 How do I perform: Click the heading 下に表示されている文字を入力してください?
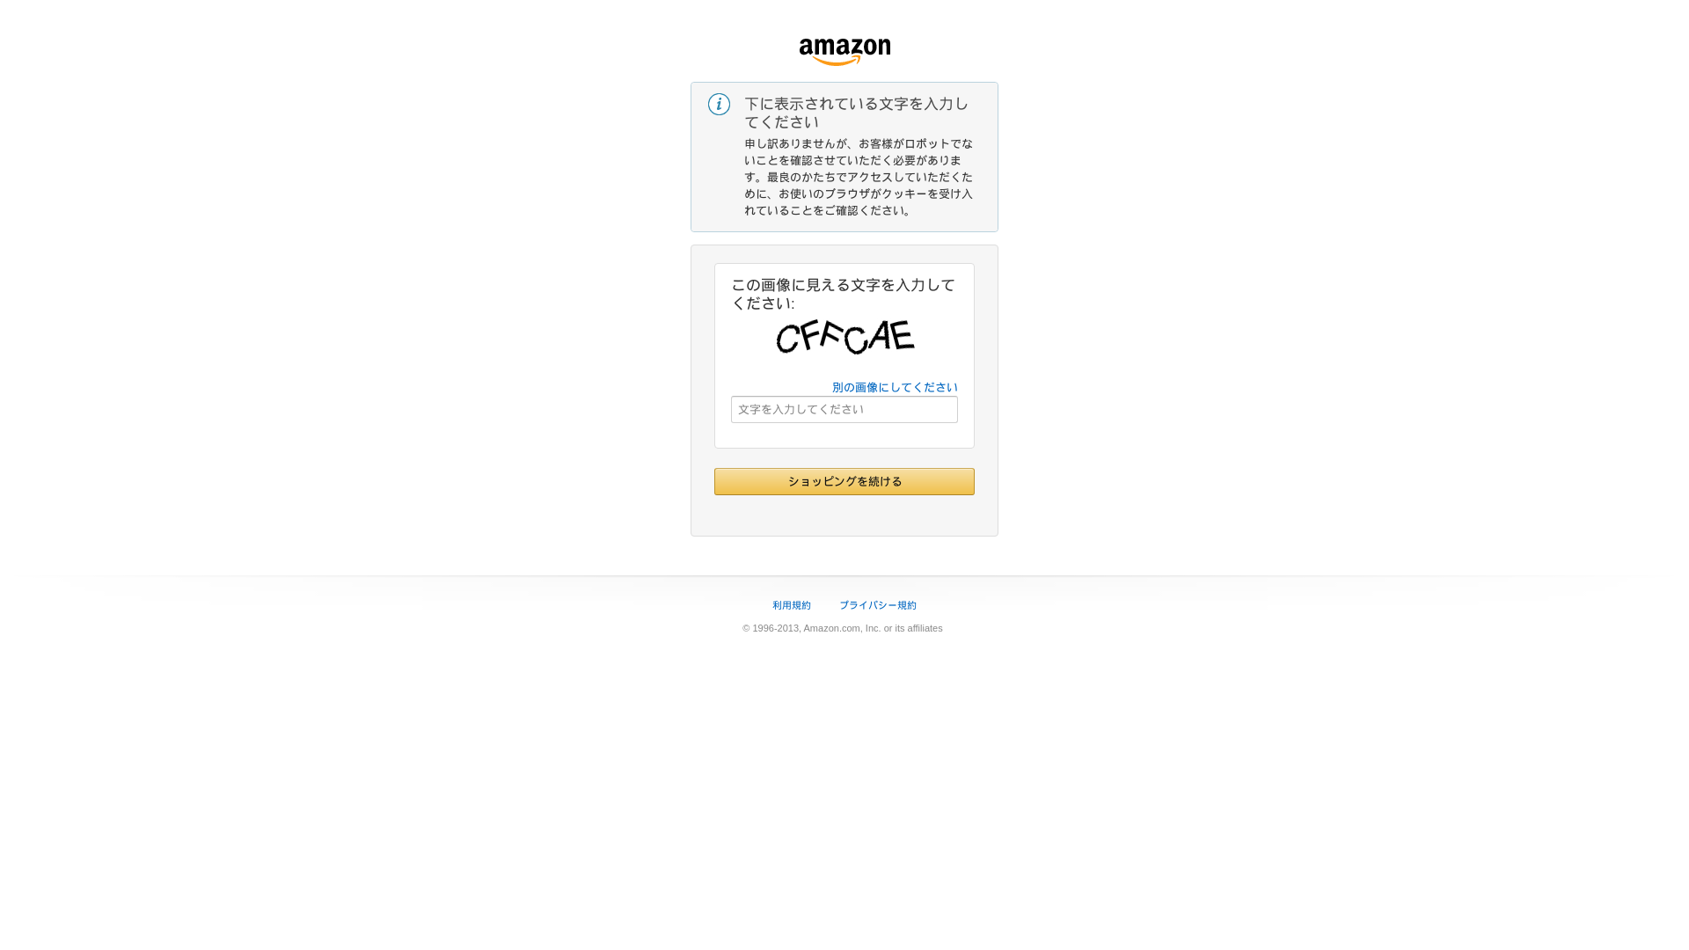(857, 113)
